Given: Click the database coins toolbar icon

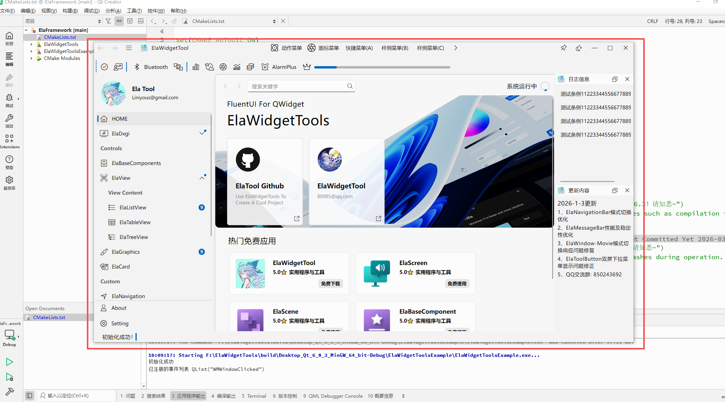Looking at the screenshot, I should pos(250,67).
